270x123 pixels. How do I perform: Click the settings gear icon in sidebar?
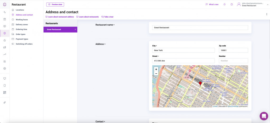pos(4,68)
